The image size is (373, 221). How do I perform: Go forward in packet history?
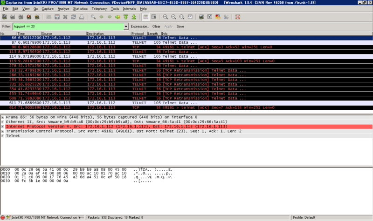click(x=110, y=17)
